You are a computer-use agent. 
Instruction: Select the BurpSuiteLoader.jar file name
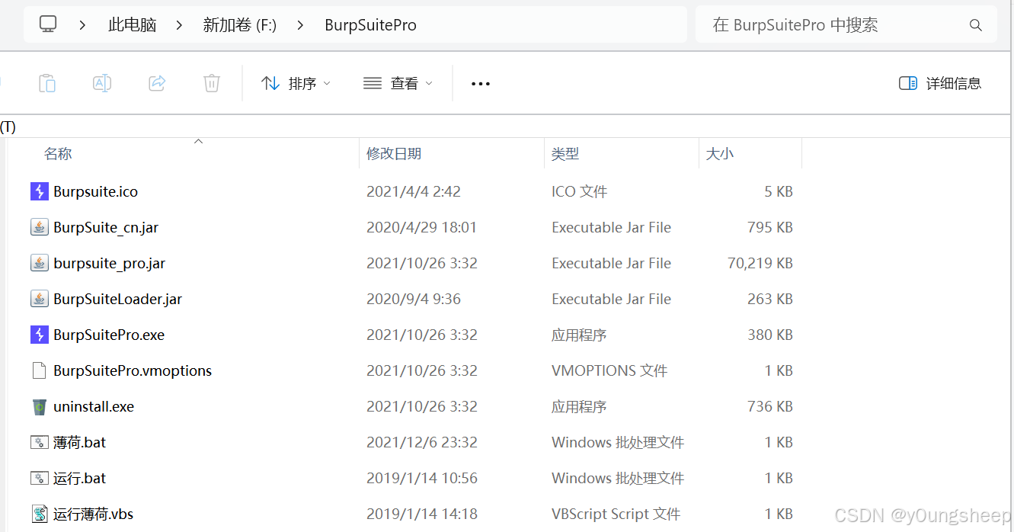(x=118, y=299)
